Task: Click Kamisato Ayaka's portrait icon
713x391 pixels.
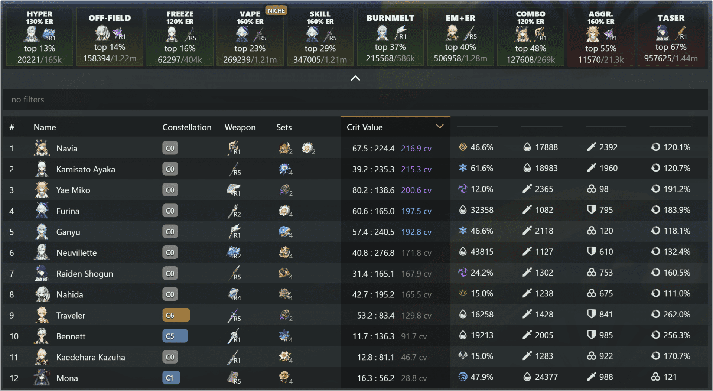Action: (x=42, y=169)
